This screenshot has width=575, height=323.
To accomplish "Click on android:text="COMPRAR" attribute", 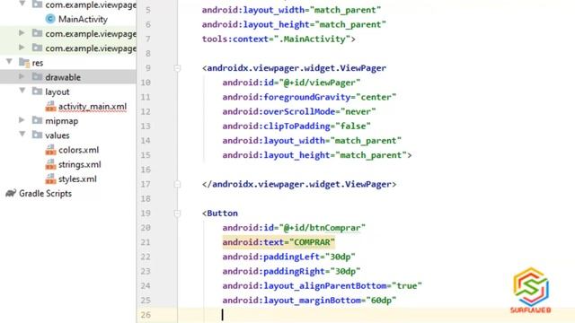I will (279, 242).
